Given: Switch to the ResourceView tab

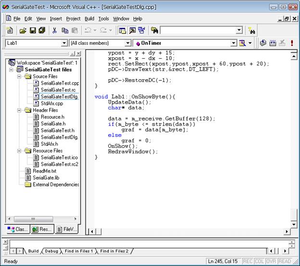Looking at the screenshot, I should pos(42,229).
